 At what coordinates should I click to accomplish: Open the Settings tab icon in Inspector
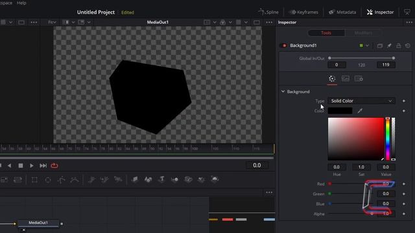click(x=359, y=79)
